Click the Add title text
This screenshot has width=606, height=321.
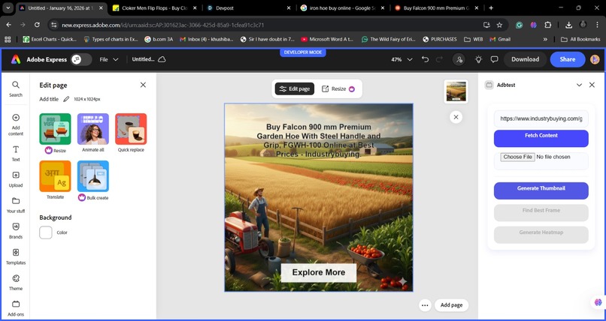point(49,99)
